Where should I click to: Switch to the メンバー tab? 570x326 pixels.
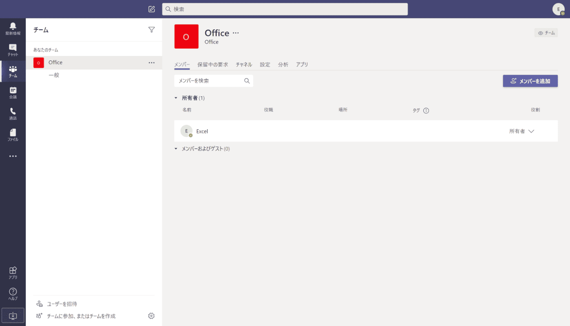[x=182, y=64]
